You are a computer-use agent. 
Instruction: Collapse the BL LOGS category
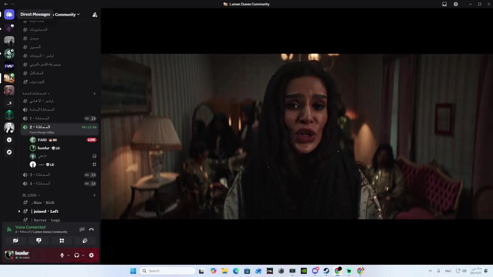point(31,195)
